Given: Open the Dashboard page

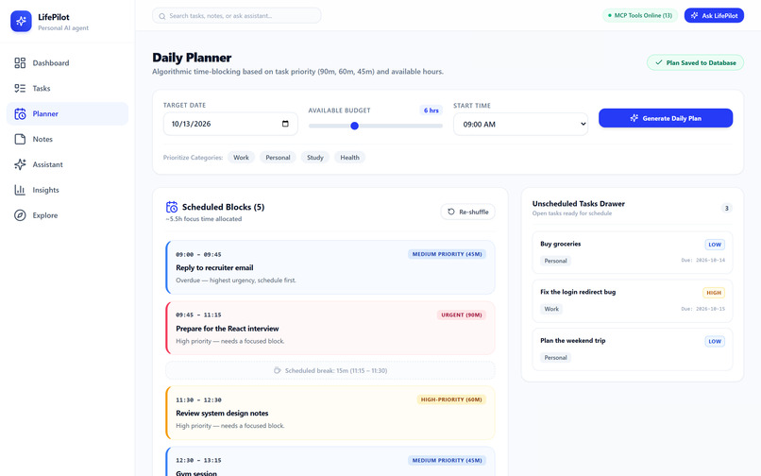Looking at the screenshot, I should pyautogui.click(x=67, y=62).
